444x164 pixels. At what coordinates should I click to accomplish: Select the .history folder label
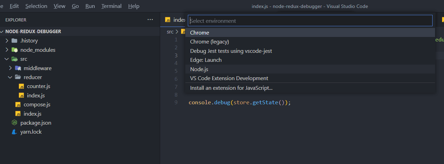[29, 41]
